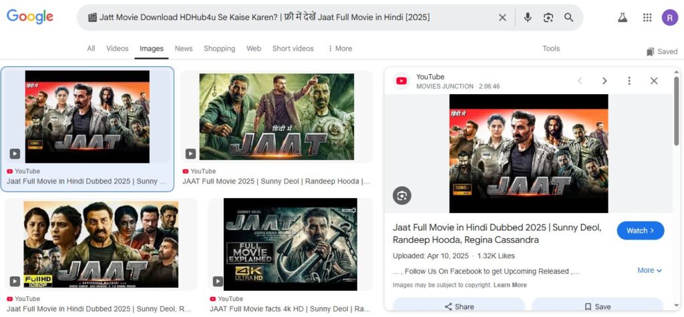Image resolution: width=684 pixels, height=317 pixels.
Task: Click into the search query text field
Action: click(x=265, y=17)
